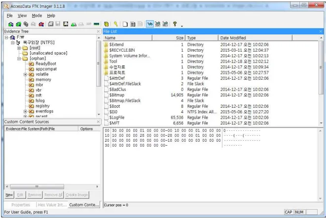Click the Remove All button

[53, 195]
